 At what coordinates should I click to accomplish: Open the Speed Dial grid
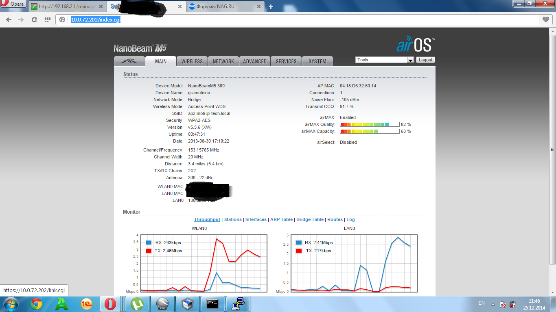click(x=48, y=19)
